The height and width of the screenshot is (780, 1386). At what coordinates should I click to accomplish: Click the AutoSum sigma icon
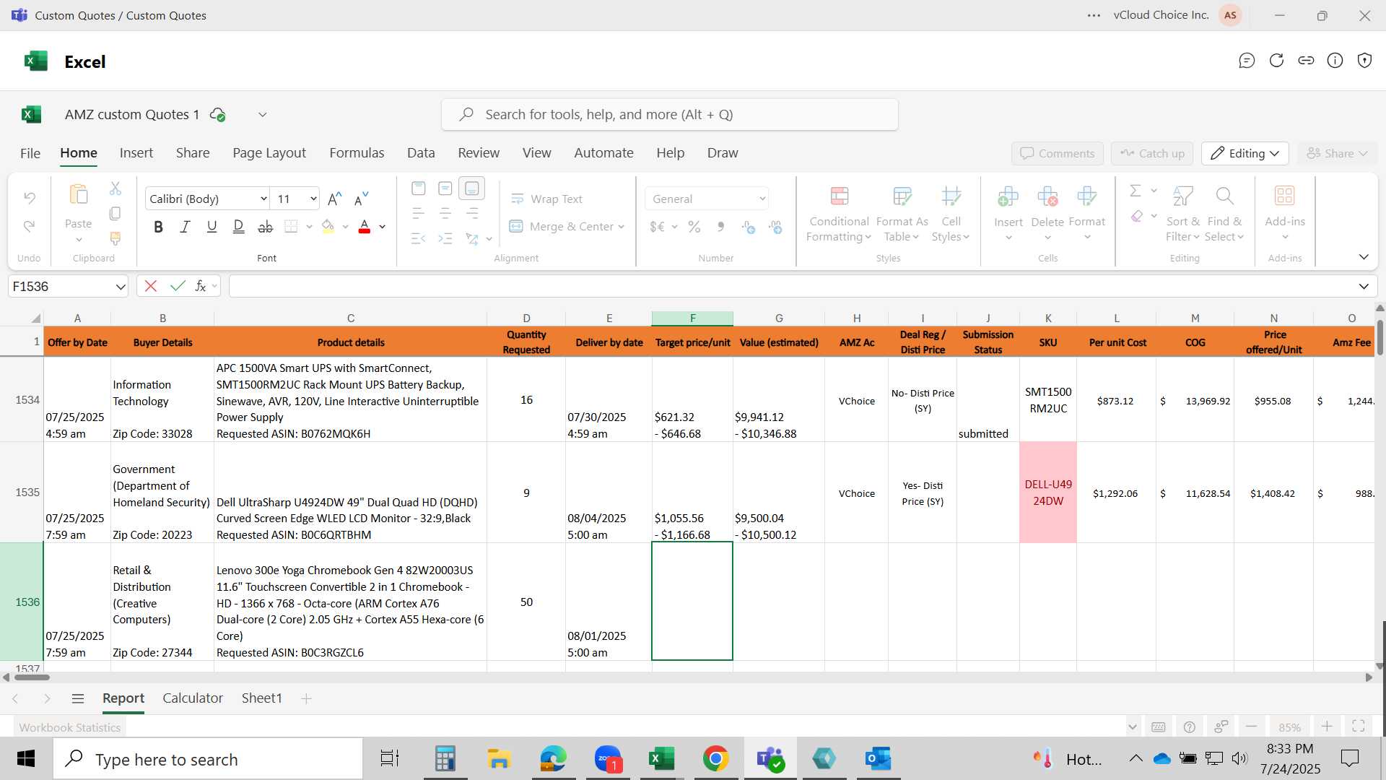pyautogui.click(x=1136, y=191)
